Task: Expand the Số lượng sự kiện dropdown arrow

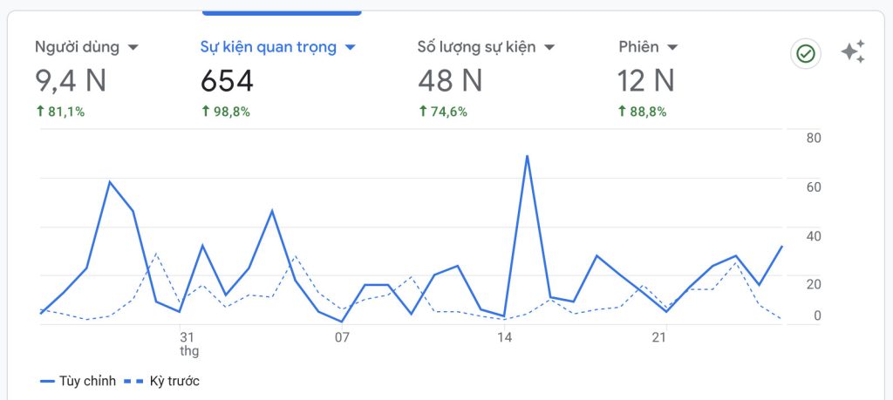Action: coord(549,47)
